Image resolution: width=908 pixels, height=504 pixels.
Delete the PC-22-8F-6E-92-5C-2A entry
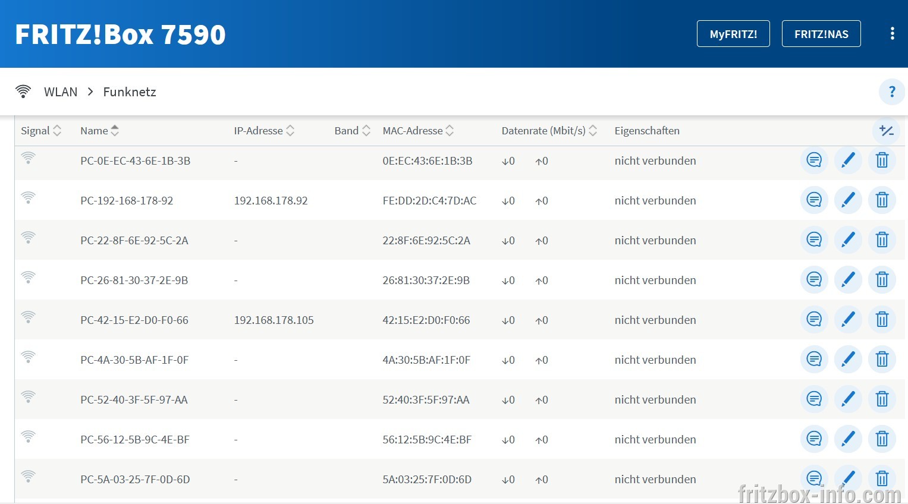(x=882, y=240)
